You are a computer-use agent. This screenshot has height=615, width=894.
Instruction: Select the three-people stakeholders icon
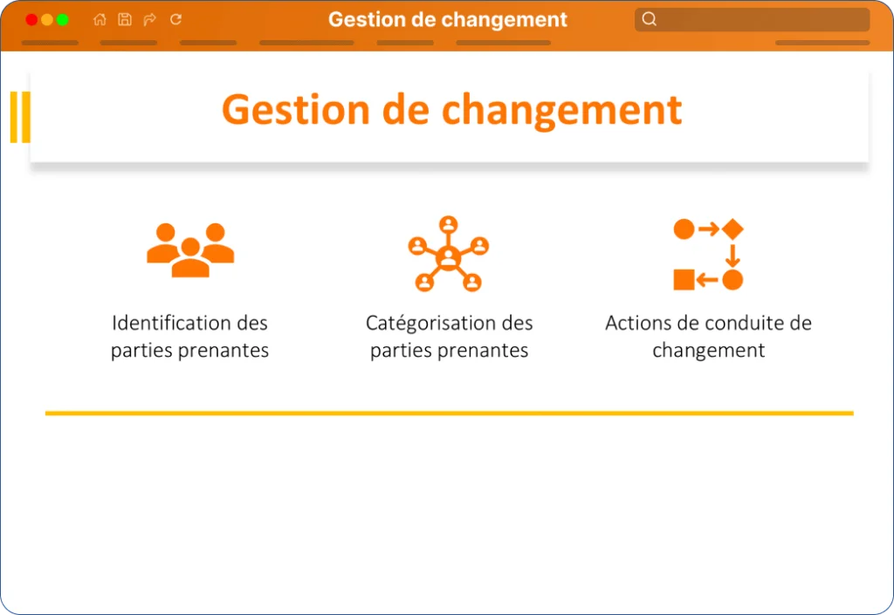[190, 250]
